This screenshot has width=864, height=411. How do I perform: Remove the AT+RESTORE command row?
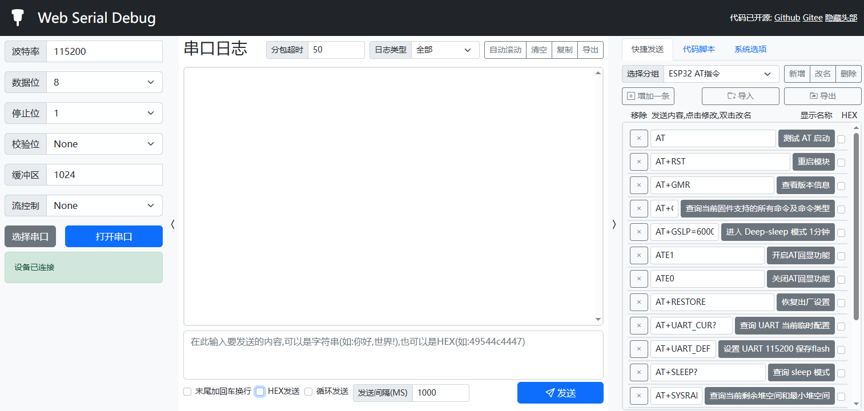click(x=639, y=302)
